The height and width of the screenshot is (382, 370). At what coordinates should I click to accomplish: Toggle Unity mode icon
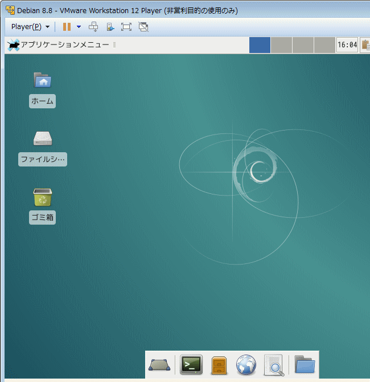pos(143,27)
